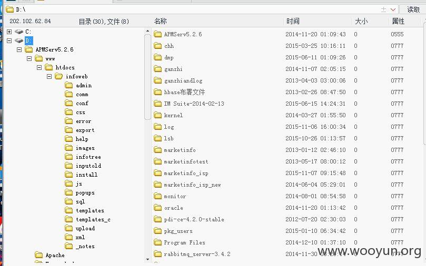Click the templates_c folder icon in tree

pyautogui.click(x=69, y=219)
